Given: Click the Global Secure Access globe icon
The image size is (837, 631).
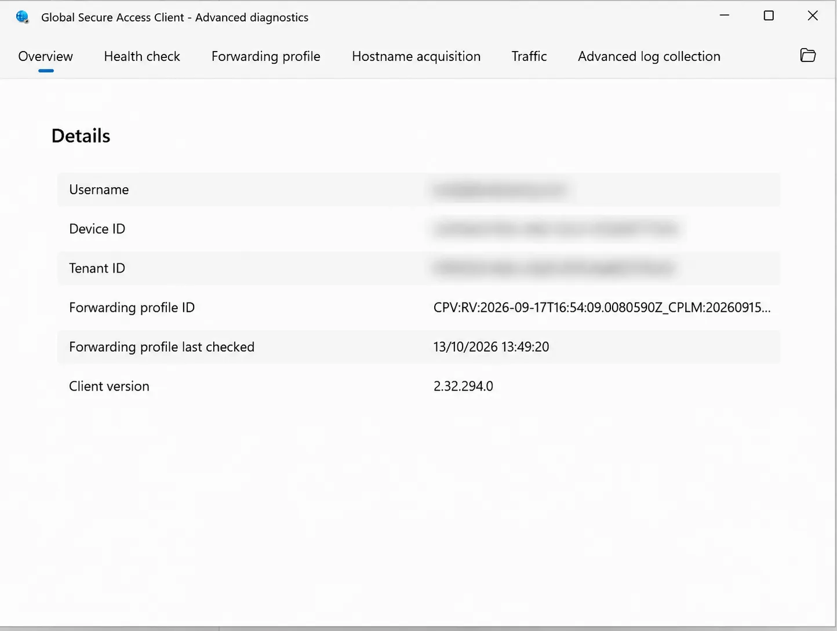Looking at the screenshot, I should 22,17.
